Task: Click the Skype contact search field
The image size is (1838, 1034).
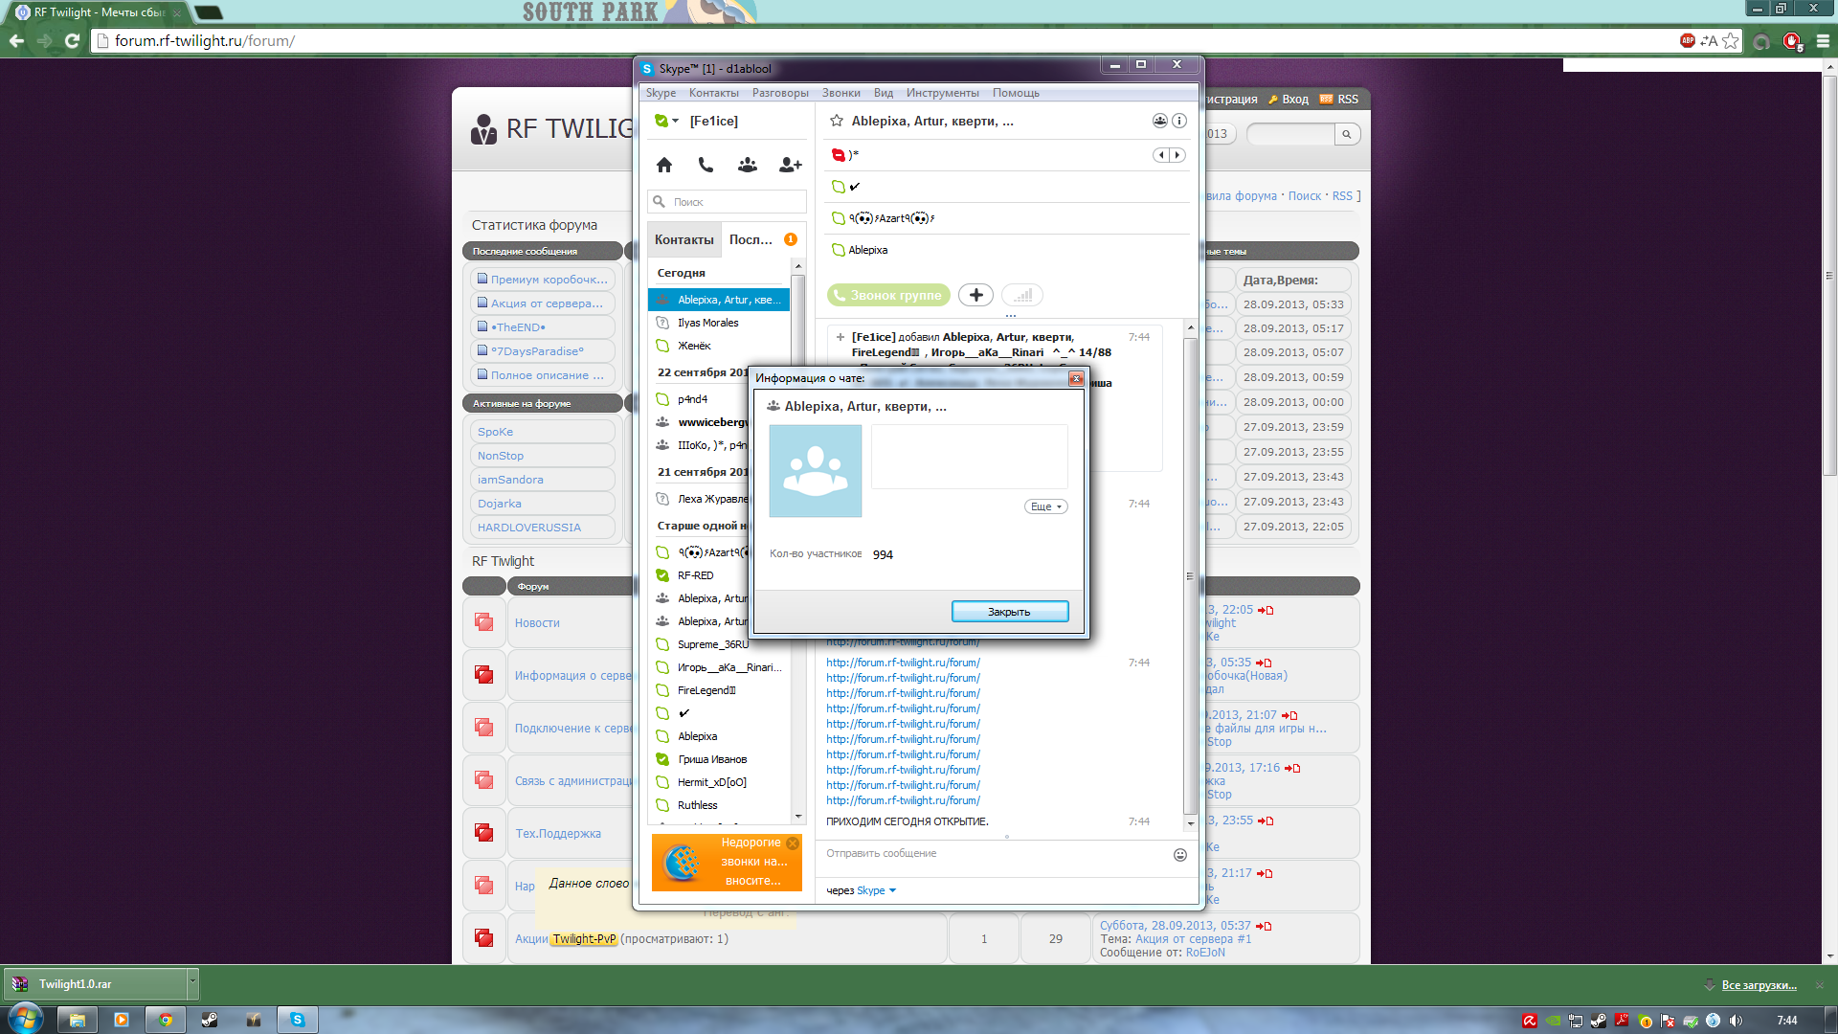Action: pyautogui.click(x=728, y=202)
